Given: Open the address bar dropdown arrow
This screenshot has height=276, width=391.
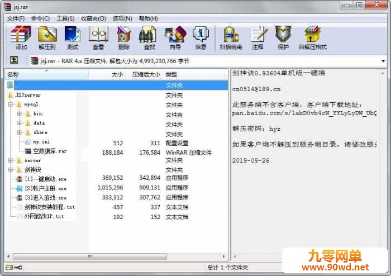Looking at the screenshot, I should 383,61.
